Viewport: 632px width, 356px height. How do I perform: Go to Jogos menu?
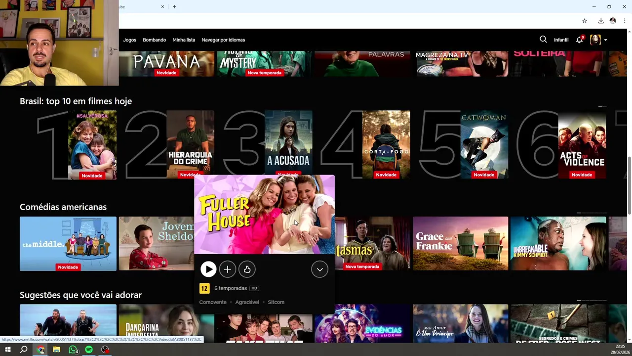(x=130, y=40)
